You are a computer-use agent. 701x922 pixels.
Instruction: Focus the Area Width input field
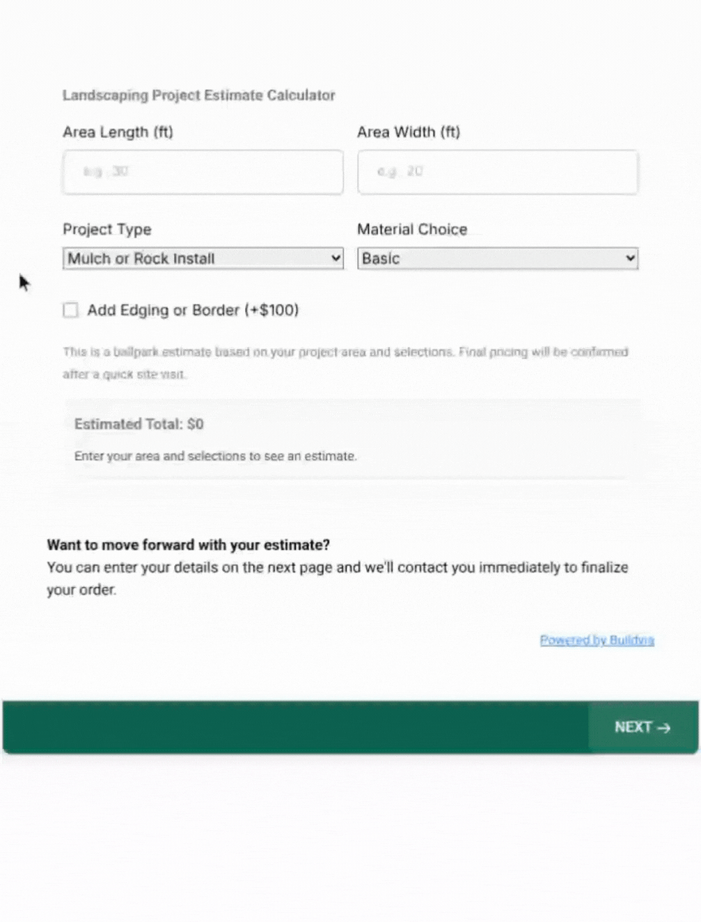tap(497, 172)
